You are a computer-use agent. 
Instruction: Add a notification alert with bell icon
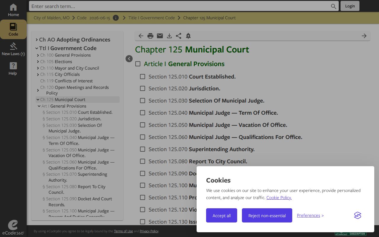click(x=188, y=36)
